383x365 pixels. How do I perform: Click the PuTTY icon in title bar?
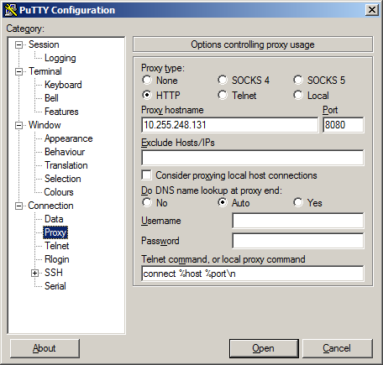[11, 10]
